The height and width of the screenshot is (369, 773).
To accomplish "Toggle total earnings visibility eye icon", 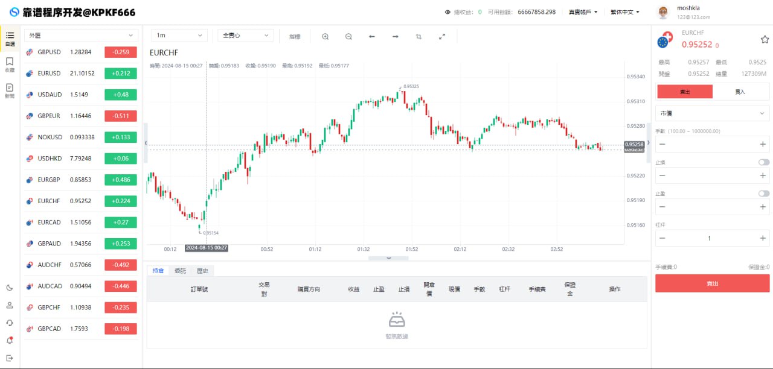I will click(447, 12).
